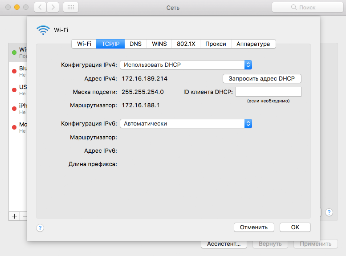This screenshot has height=256, width=346.
Task: Open the show-all grid icon in toolbar
Action: (71, 7)
